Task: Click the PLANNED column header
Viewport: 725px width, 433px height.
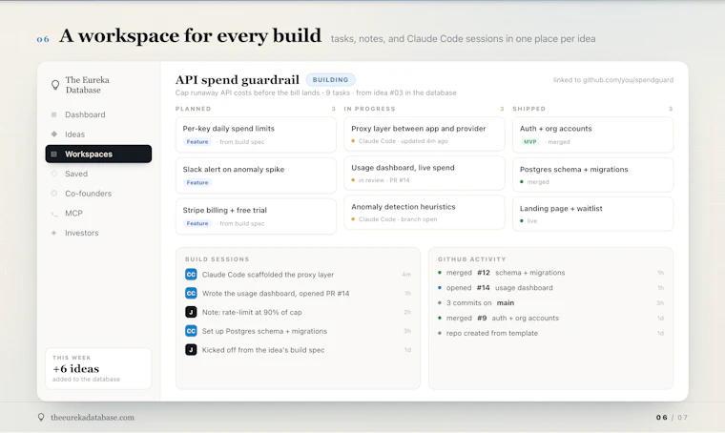Action: [x=194, y=109]
